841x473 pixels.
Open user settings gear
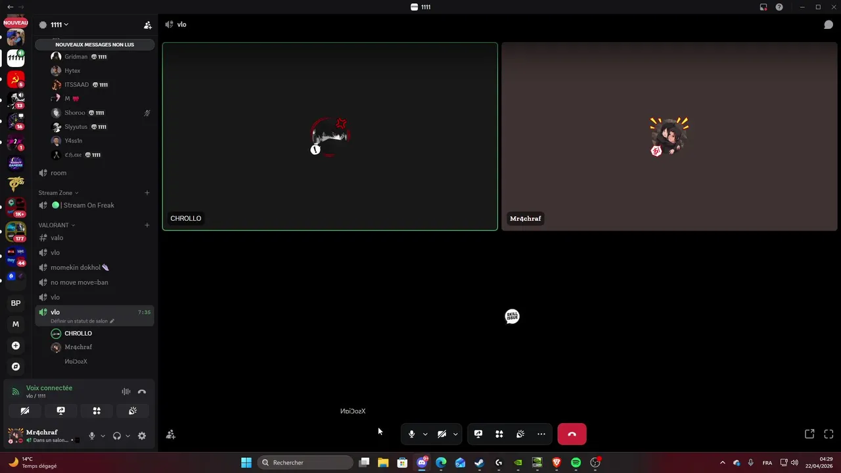coord(142,436)
